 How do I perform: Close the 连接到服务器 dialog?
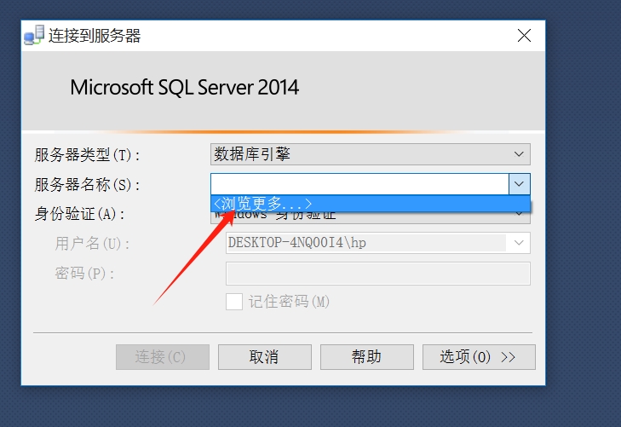[524, 36]
